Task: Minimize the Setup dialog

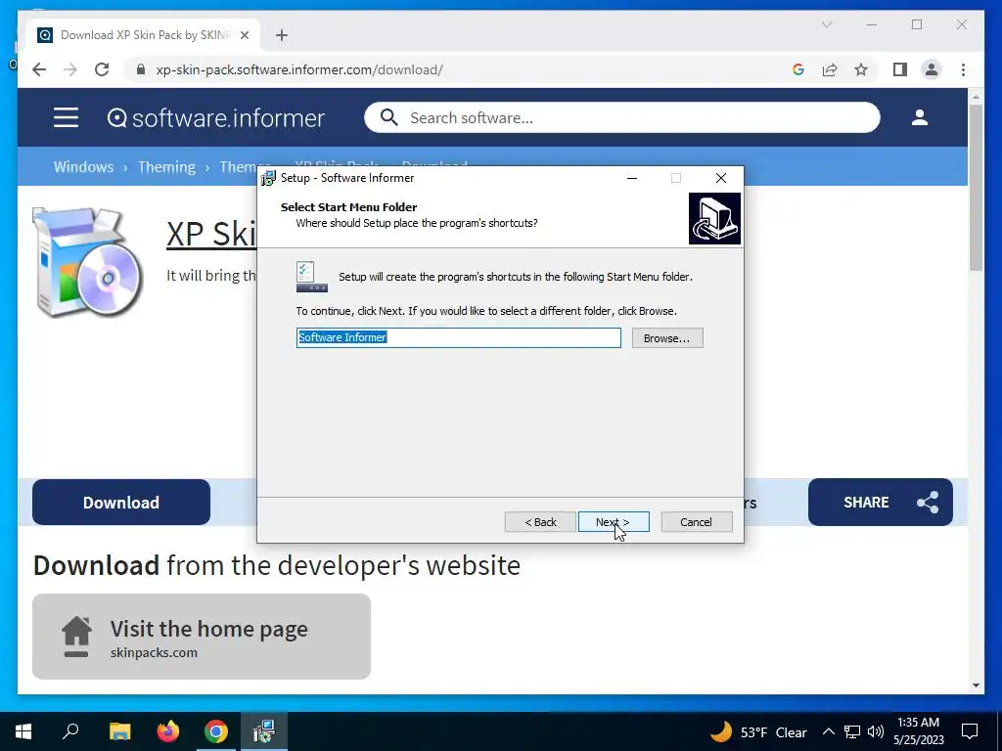Action: coord(632,178)
